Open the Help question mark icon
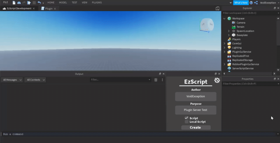 click(251, 3)
